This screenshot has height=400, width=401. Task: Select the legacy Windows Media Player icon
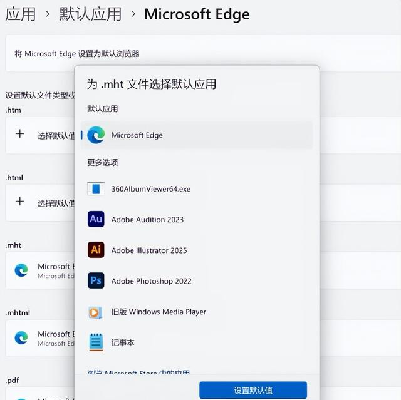tap(95, 312)
